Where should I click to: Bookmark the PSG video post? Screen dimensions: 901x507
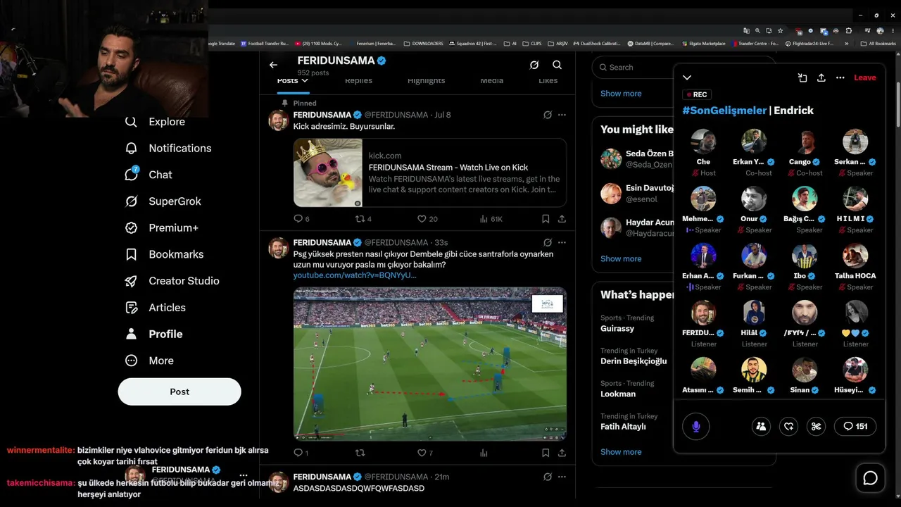coord(546,453)
